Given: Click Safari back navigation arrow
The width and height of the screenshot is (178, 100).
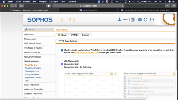Looking at the screenshot, I should 12,6.
